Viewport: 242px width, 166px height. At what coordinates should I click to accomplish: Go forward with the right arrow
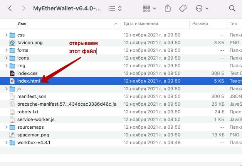24,8
